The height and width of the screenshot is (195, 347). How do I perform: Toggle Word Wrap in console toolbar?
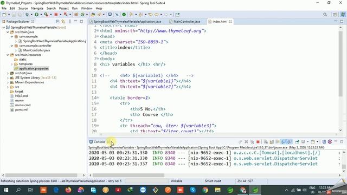278,142
